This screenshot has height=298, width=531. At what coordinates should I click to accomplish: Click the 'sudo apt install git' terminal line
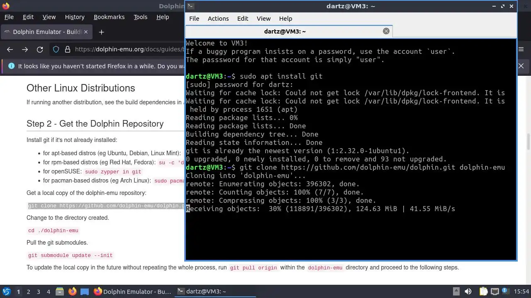(254, 76)
